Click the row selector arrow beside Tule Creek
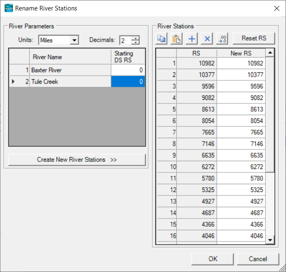Viewport: 286px width, 272px height. (13, 82)
